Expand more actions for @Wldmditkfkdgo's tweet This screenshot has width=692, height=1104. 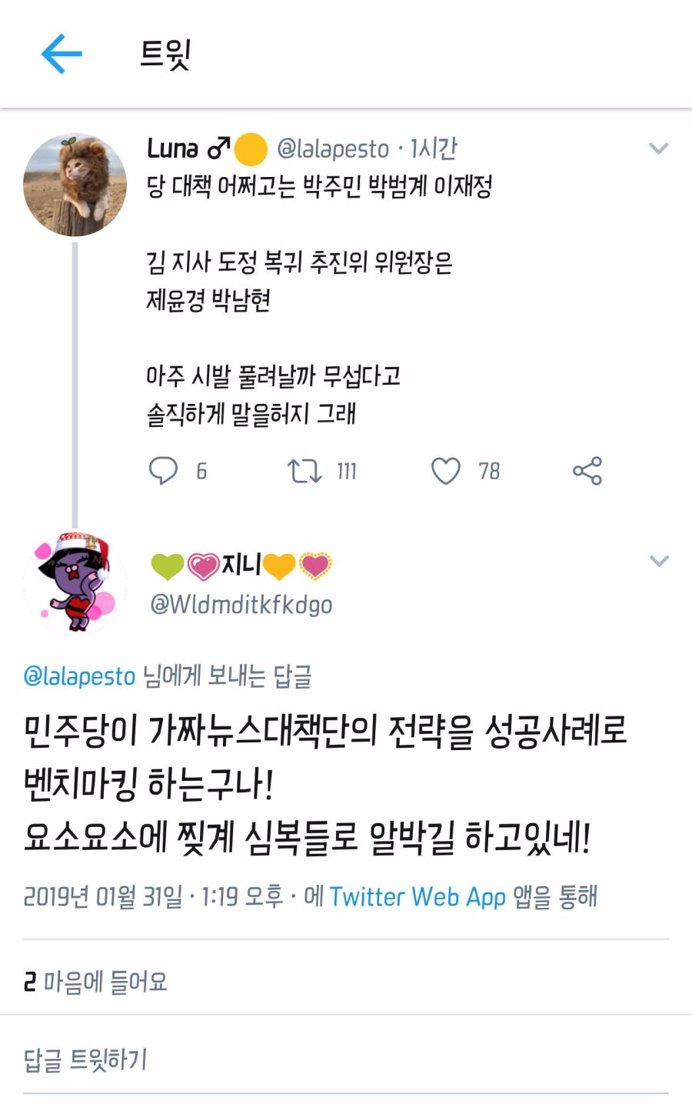coord(657,560)
